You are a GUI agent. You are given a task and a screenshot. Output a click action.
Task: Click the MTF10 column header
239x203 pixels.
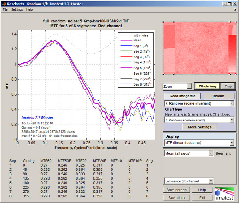tap(116, 161)
